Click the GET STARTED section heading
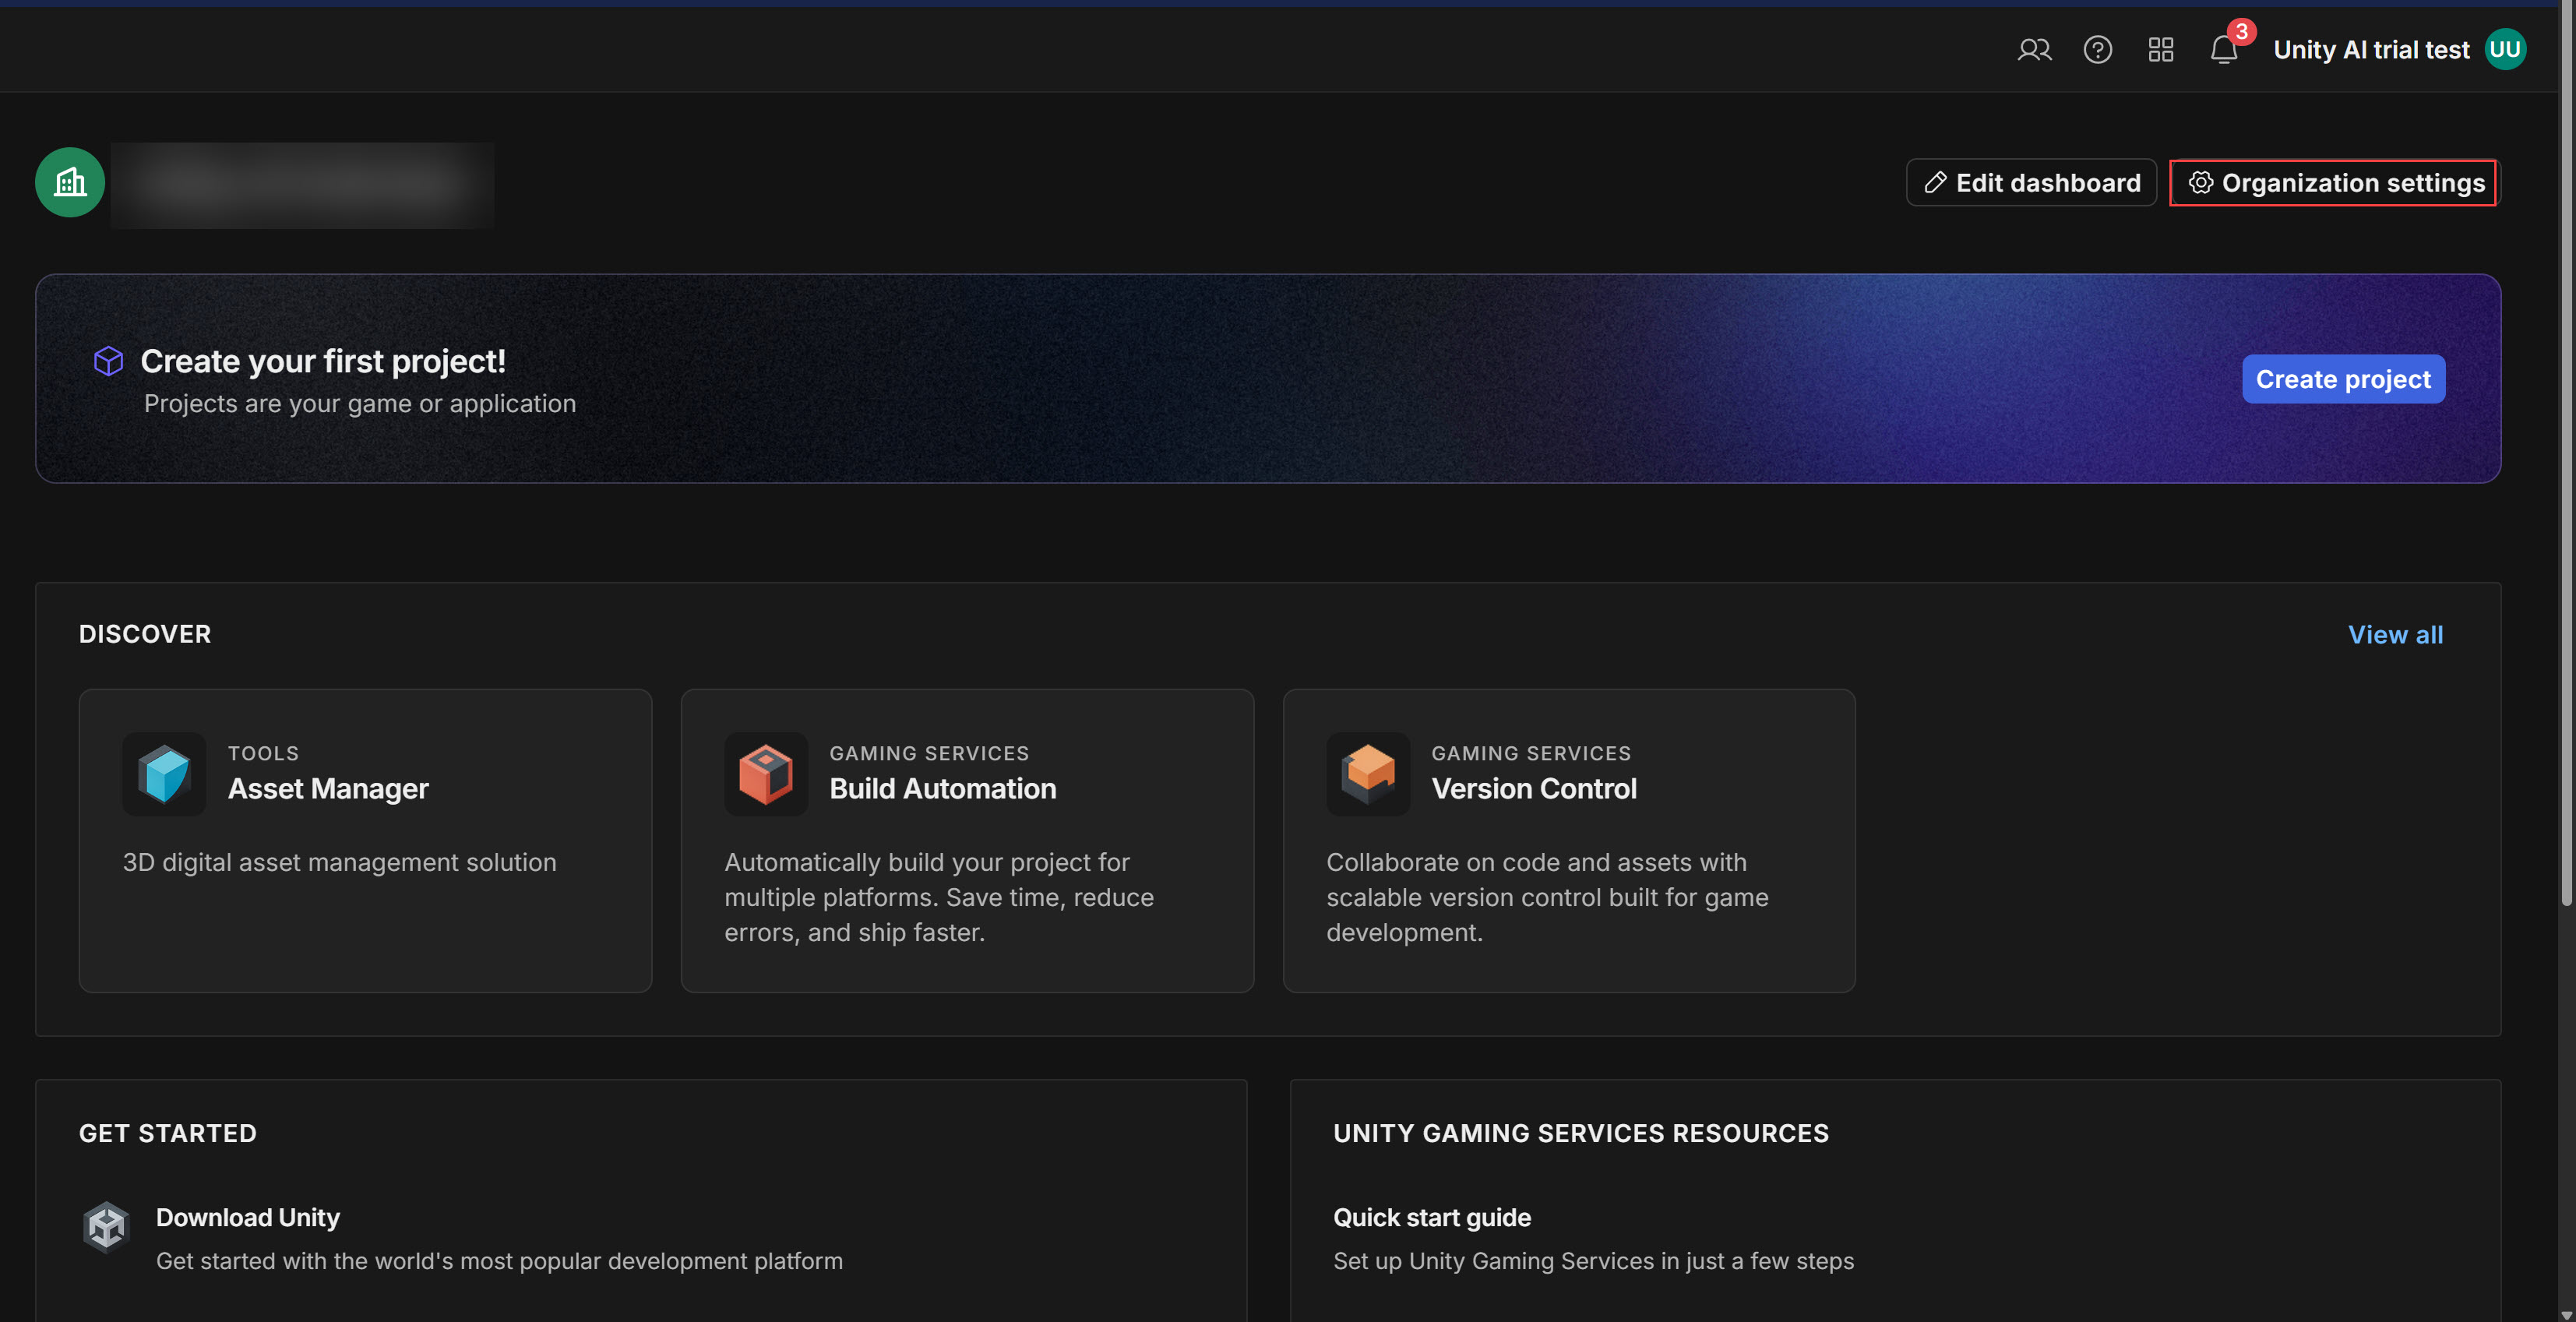Image resolution: width=2576 pixels, height=1322 pixels. tap(168, 1133)
